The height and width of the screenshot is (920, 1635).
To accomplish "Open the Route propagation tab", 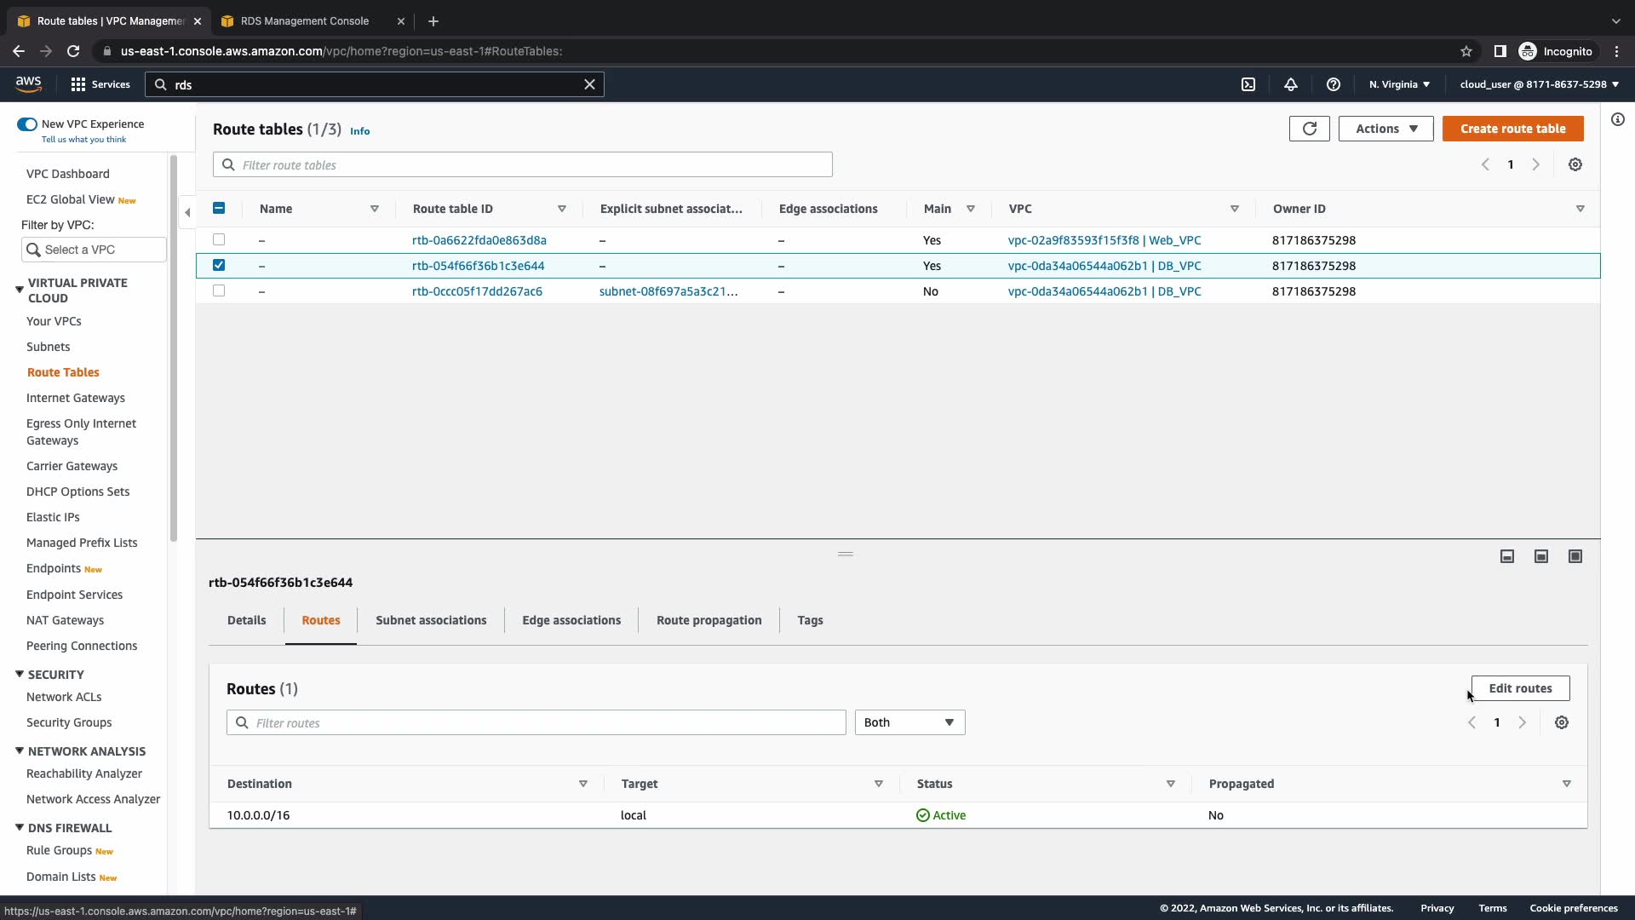I will click(x=708, y=620).
